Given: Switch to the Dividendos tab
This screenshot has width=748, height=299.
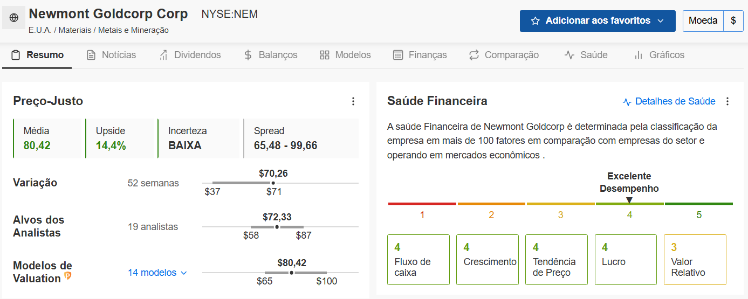Looking at the screenshot, I should tap(190, 55).
